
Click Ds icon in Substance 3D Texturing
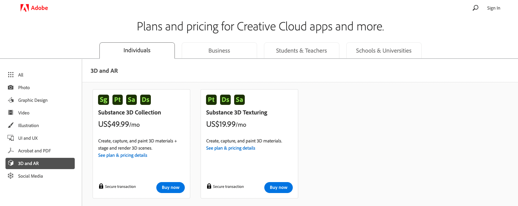(x=226, y=100)
